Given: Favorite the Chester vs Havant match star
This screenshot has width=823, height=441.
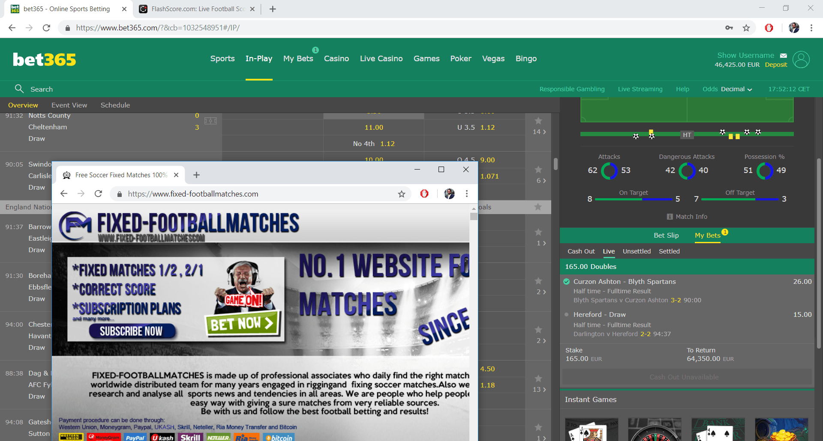Looking at the screenshot, I should click(x=538, y=330).
